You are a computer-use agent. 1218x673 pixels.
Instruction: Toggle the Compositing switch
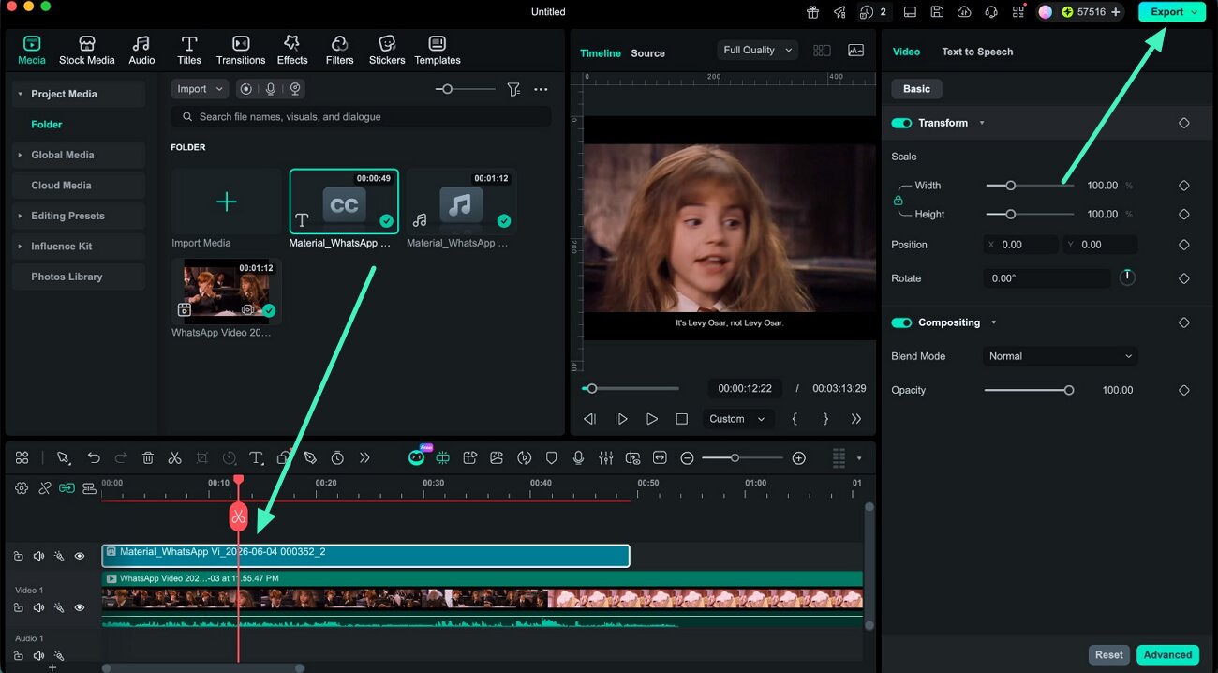coord(901,322)
